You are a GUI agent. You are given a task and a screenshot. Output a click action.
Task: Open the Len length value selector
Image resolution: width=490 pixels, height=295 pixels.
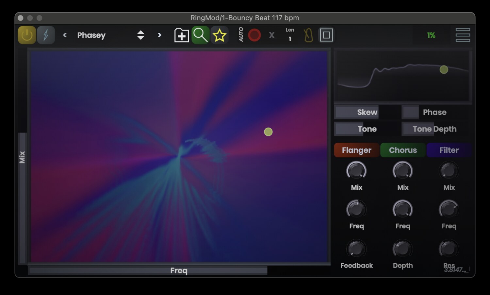coord(290,35)
